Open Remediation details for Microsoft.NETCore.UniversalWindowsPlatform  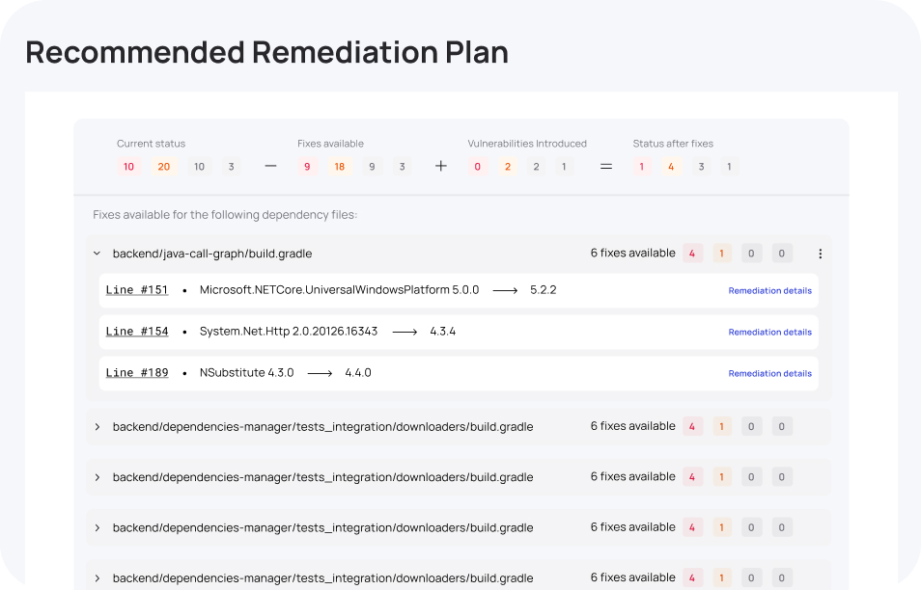pyautogui.click(x=769, y=290)
